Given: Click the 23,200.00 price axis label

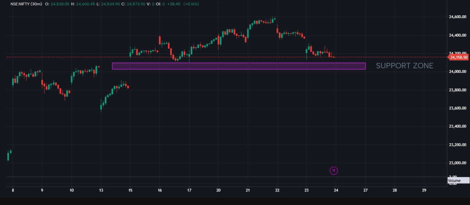Looking at the screenshot, I should coord(458,145).
